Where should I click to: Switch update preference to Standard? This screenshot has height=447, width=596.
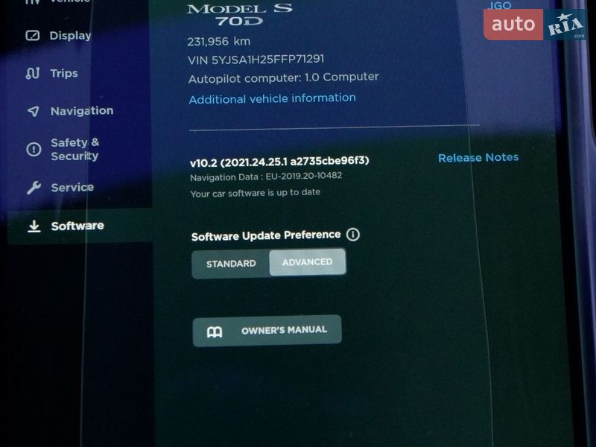pos(231,264)
